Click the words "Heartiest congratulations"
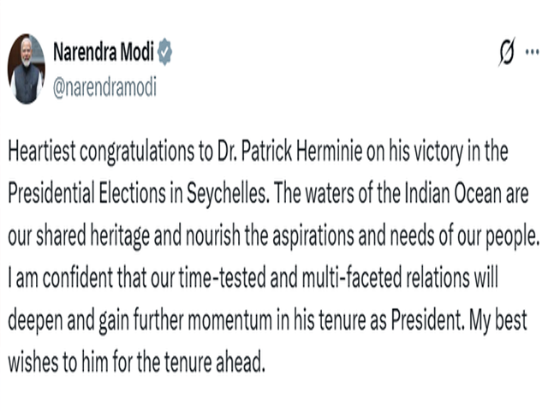Viewport: 548px width, 411px height. [x=91, y=154]
